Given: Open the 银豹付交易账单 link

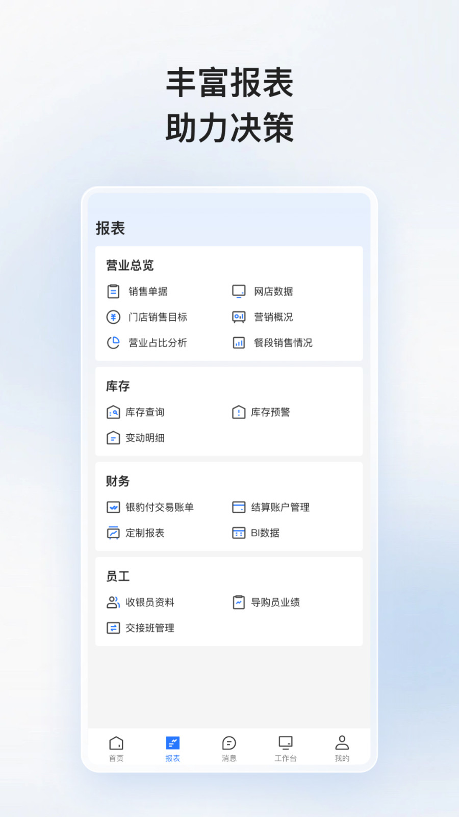Looking at the screenshot, I should 159,508.
